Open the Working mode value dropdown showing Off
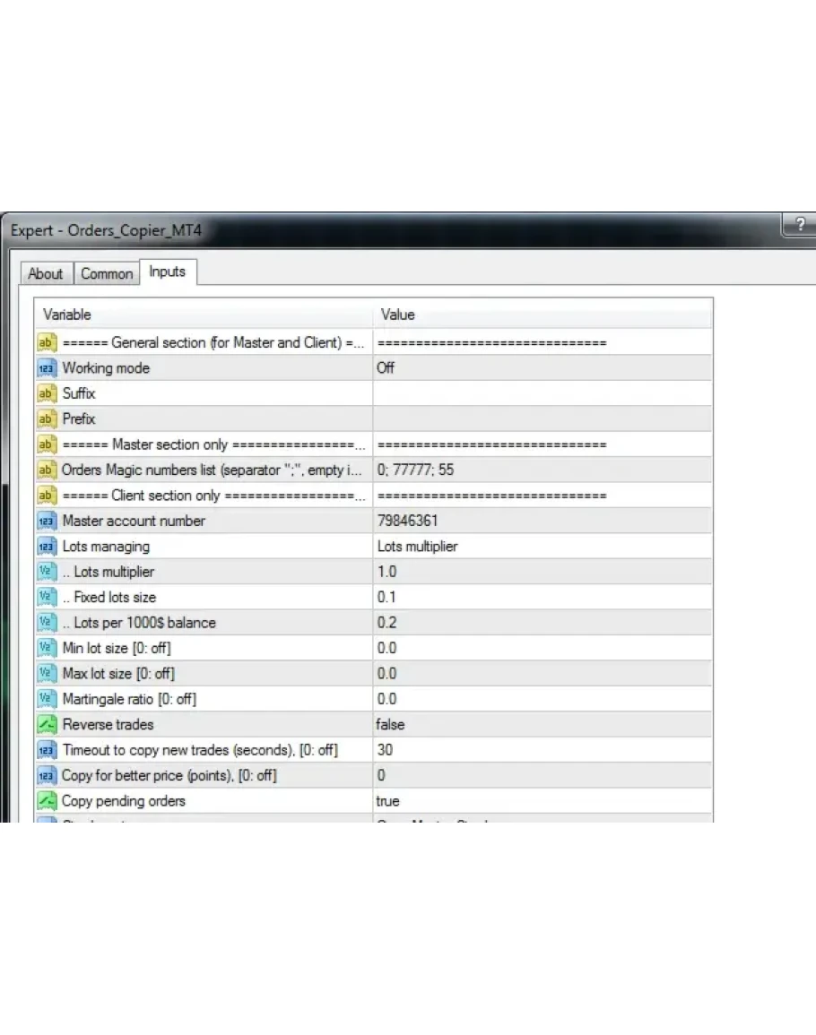This screenshot has width=816, height=1035. [542, 368]
